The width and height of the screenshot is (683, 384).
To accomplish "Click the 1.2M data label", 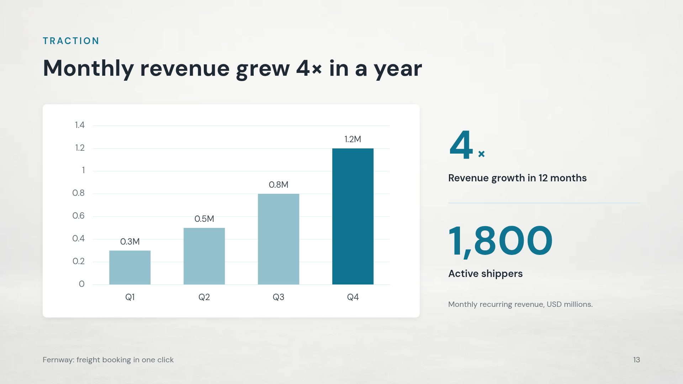I will 353,139.
